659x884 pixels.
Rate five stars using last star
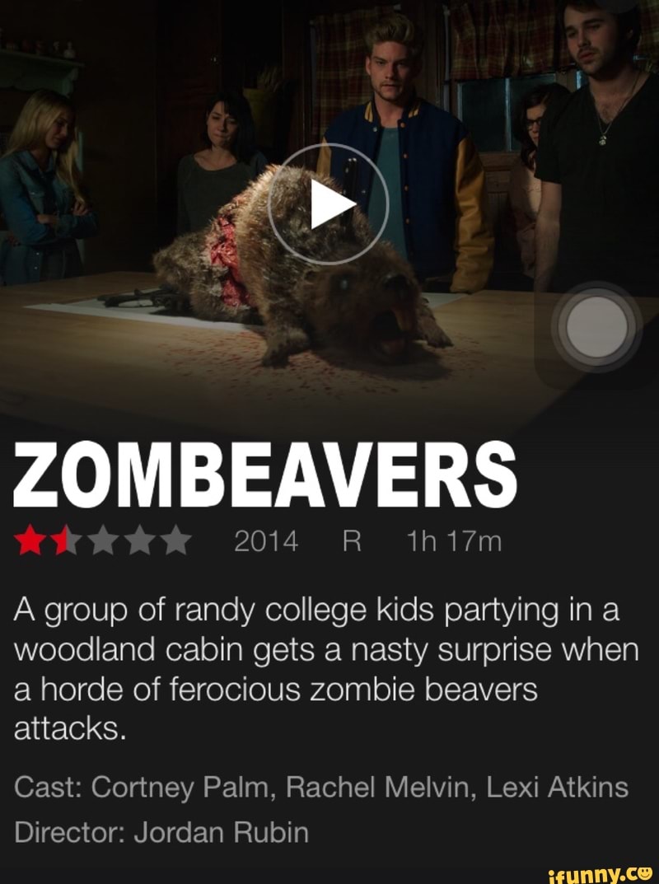(176, 540)
